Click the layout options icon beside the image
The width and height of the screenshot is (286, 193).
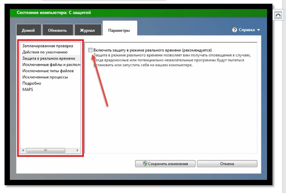click(x=278, y=15)
